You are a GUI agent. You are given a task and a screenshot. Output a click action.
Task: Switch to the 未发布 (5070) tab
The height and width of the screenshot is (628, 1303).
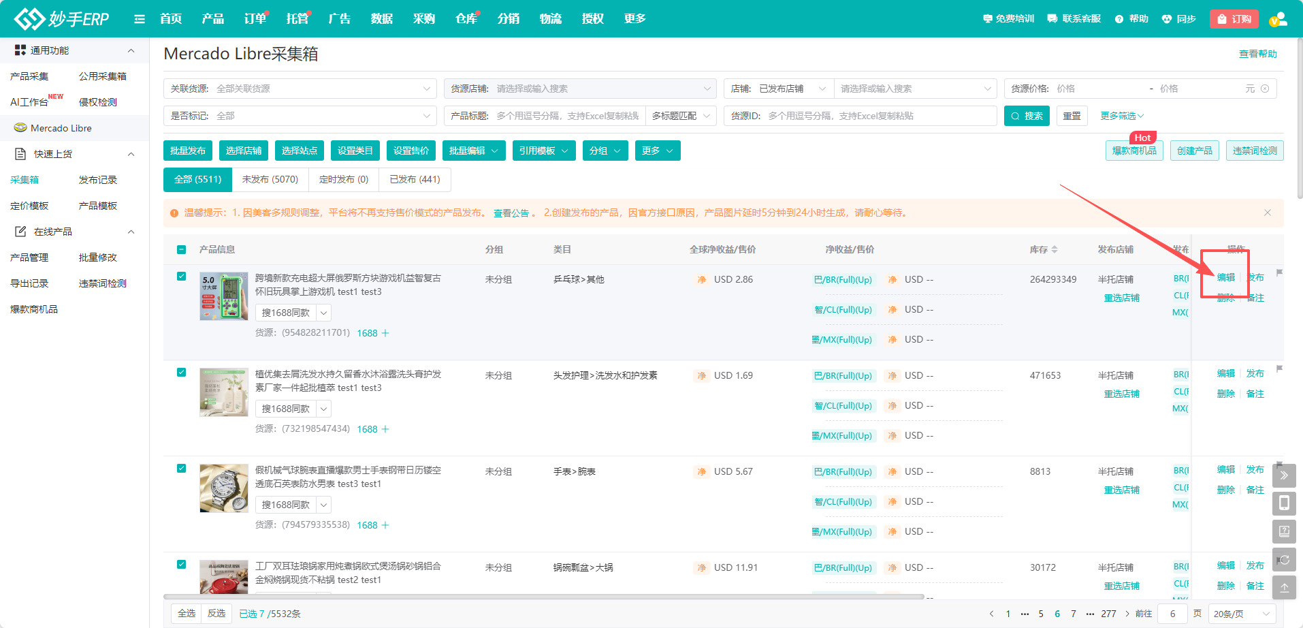click(x=270, y=180)
